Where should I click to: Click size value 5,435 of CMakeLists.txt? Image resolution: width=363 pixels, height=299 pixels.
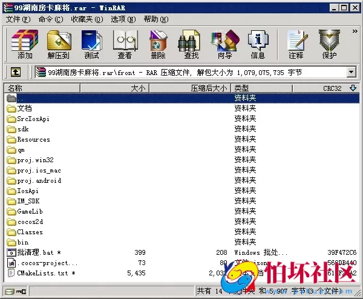pos(136,274)
